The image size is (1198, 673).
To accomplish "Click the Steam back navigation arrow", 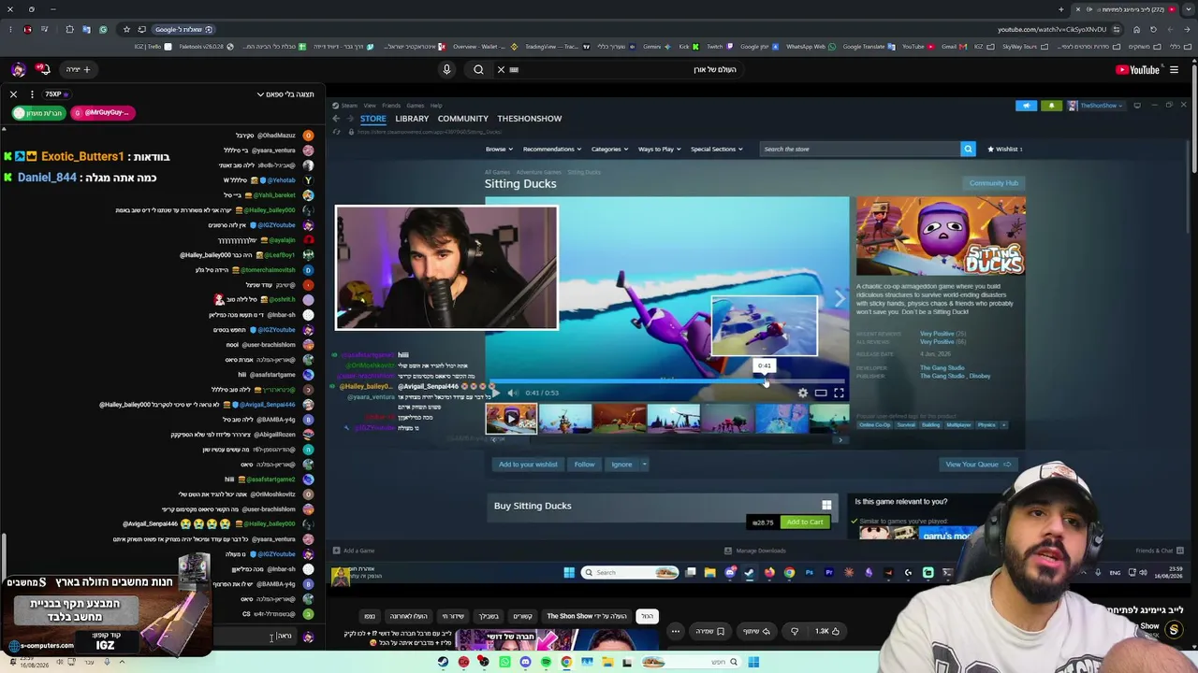I will pyautogui.click(x=336, y=119).
